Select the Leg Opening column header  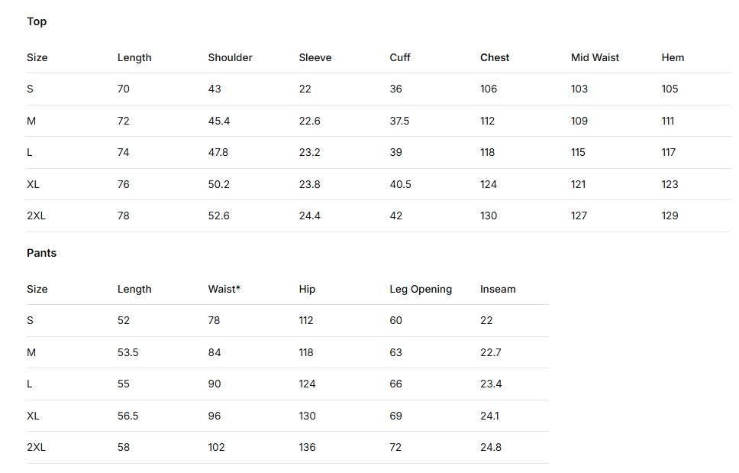pyautogui.click(x=421, y=289)
